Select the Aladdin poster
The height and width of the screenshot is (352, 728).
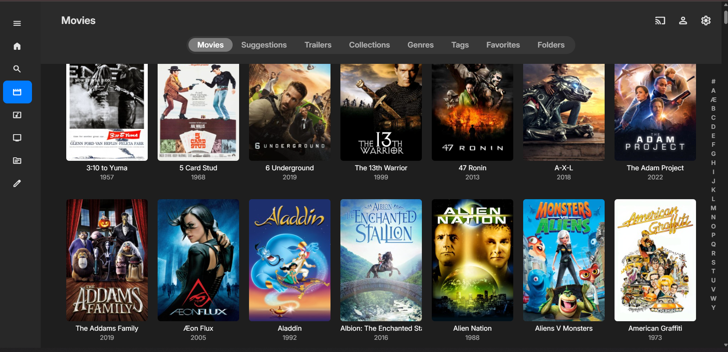tap(290, 260)
